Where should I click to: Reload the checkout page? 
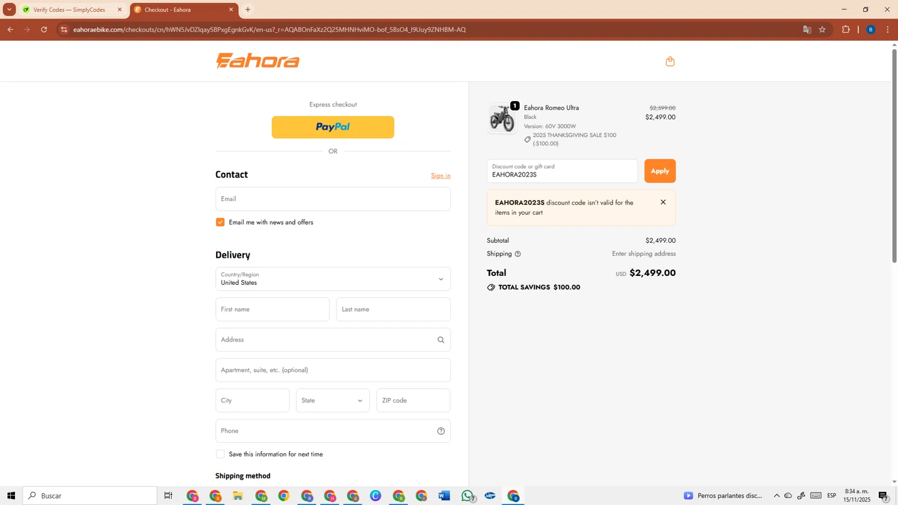click(x=44, y=29)
